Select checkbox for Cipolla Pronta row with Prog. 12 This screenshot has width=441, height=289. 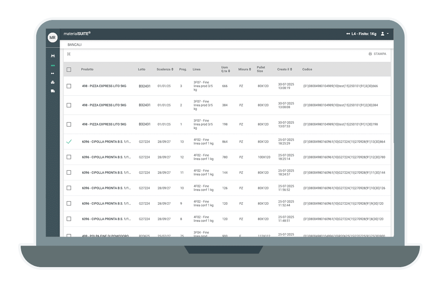click(69, 157)
